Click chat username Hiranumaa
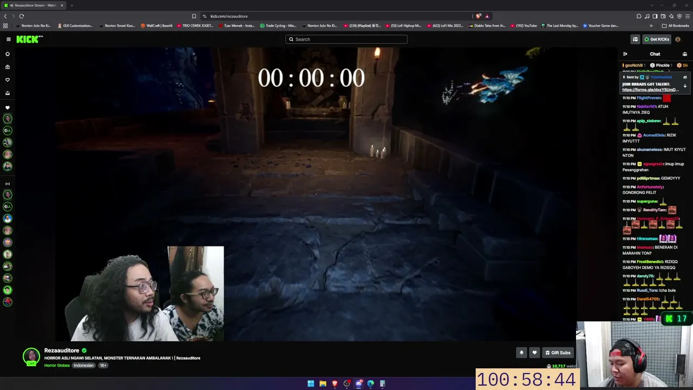Screen dimensions: 693x390 tap(647, 239)
